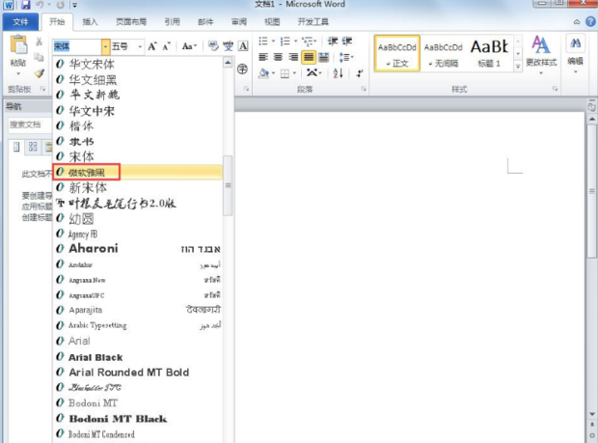Image resolution: width=598 pixels, height=443 pixels.
Task: Choose 华文中宋 font in list
Action: [137, 111]
